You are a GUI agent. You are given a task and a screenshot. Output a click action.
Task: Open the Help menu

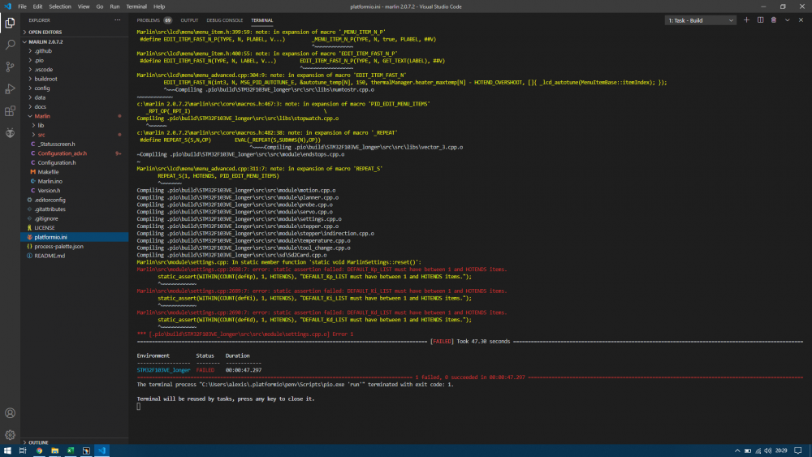click(x=159, y=6)
